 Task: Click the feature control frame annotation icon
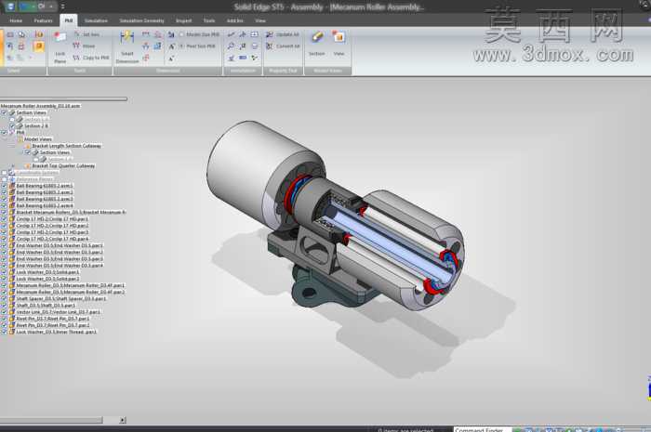(255, 34)
